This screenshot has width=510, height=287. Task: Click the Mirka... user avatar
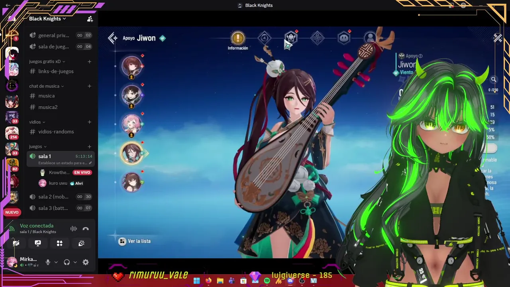12,262
